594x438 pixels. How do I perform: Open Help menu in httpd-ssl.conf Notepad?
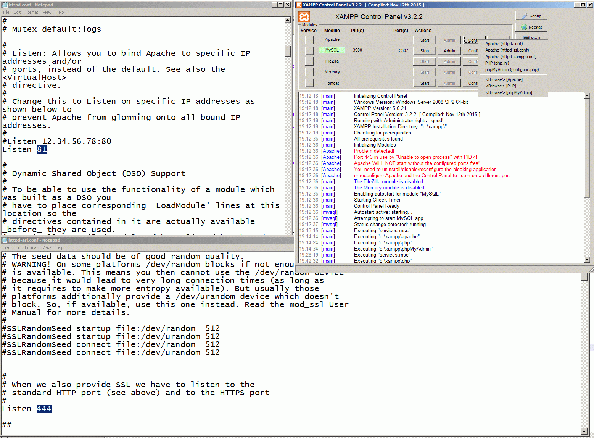click(60, 247)
